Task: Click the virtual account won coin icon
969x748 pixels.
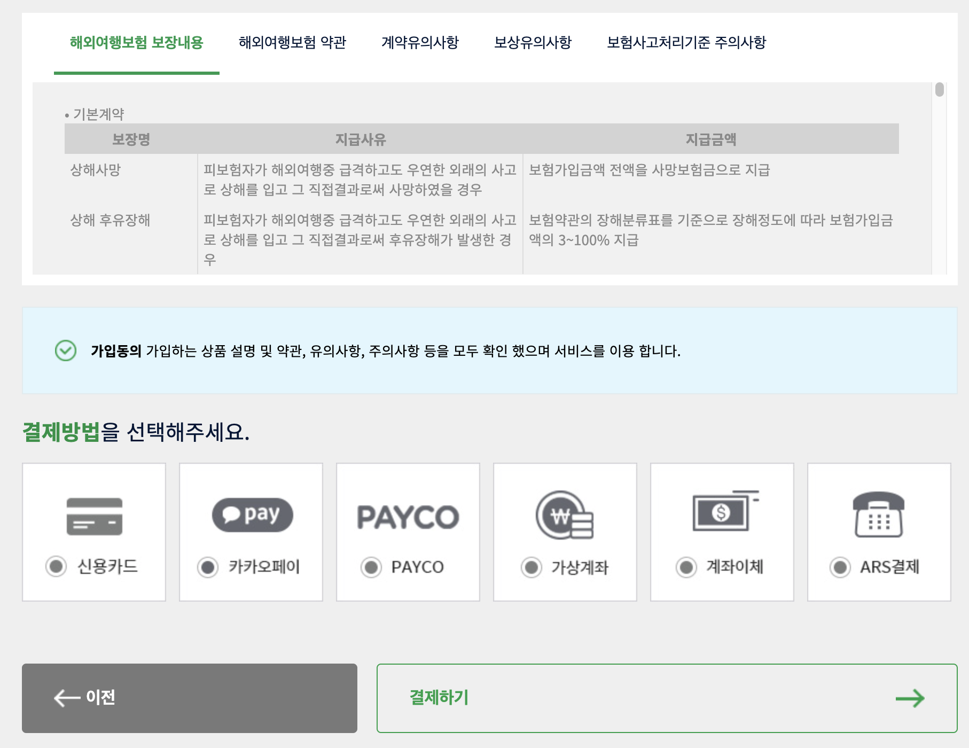Action: coord(565,515)
